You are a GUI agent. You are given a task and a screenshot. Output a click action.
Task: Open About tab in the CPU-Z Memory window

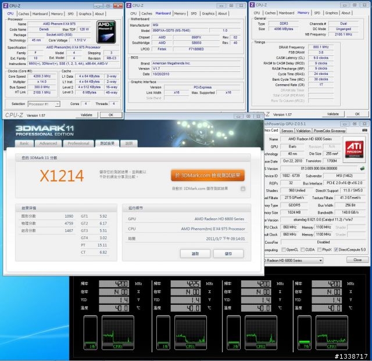point(346,13)
